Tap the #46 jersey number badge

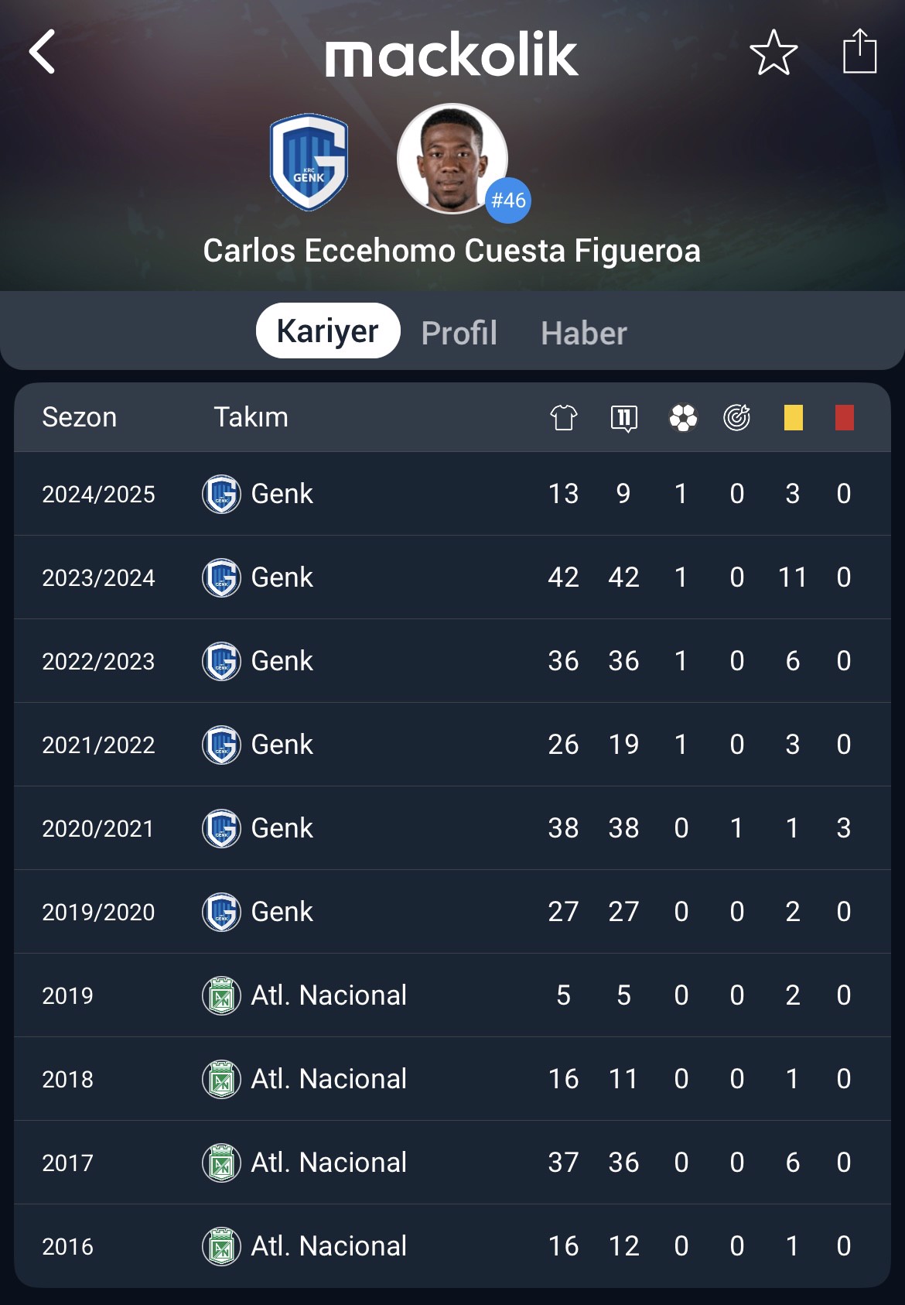coord(508,200)
